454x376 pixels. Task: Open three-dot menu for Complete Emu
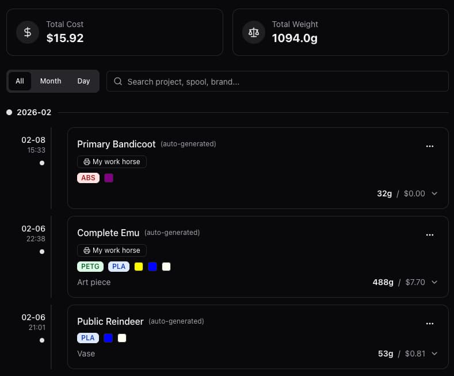[x=429, y=235]
